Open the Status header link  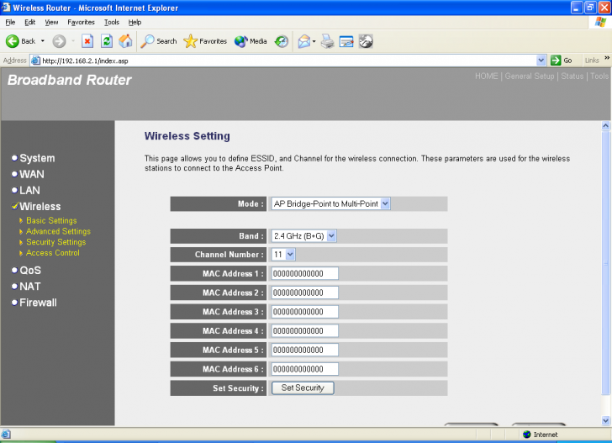tap(572, 76)
